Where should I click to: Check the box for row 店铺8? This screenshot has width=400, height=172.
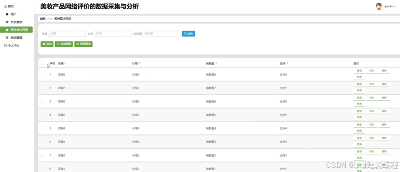[x=42, y=74]
